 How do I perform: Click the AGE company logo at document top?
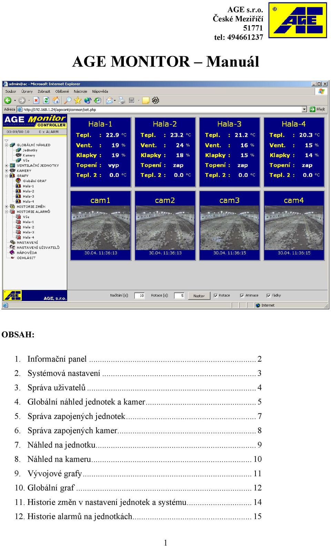(298, 20)
